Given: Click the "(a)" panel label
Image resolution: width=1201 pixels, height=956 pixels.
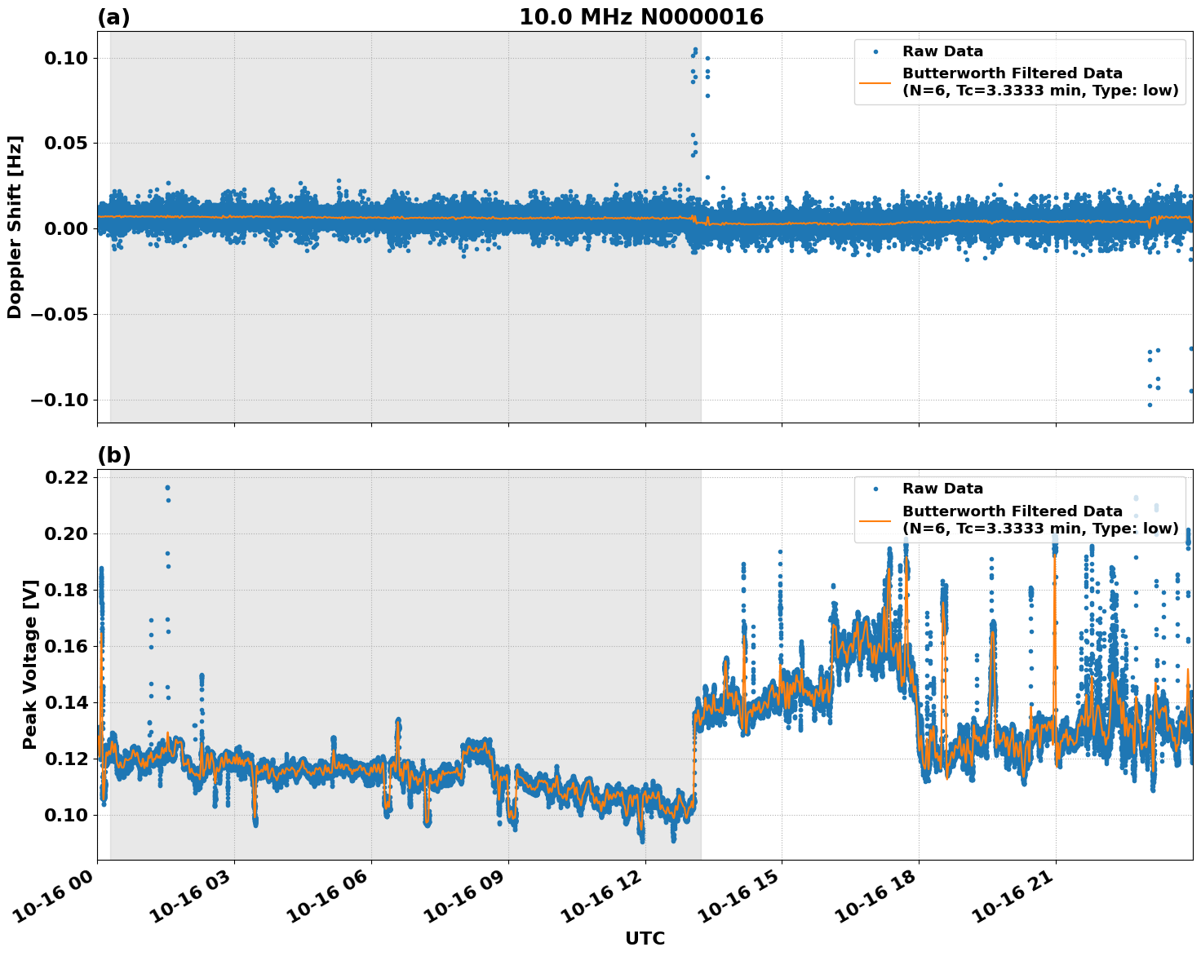Looking at the screenshot, I should tap(113, 17).
